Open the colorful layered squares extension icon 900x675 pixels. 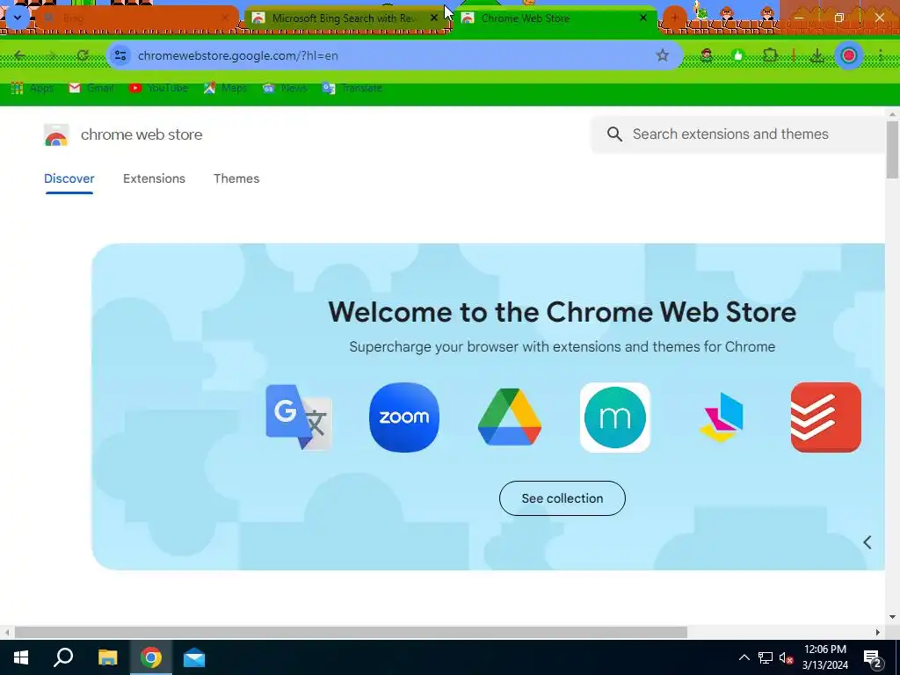(721, 417)
